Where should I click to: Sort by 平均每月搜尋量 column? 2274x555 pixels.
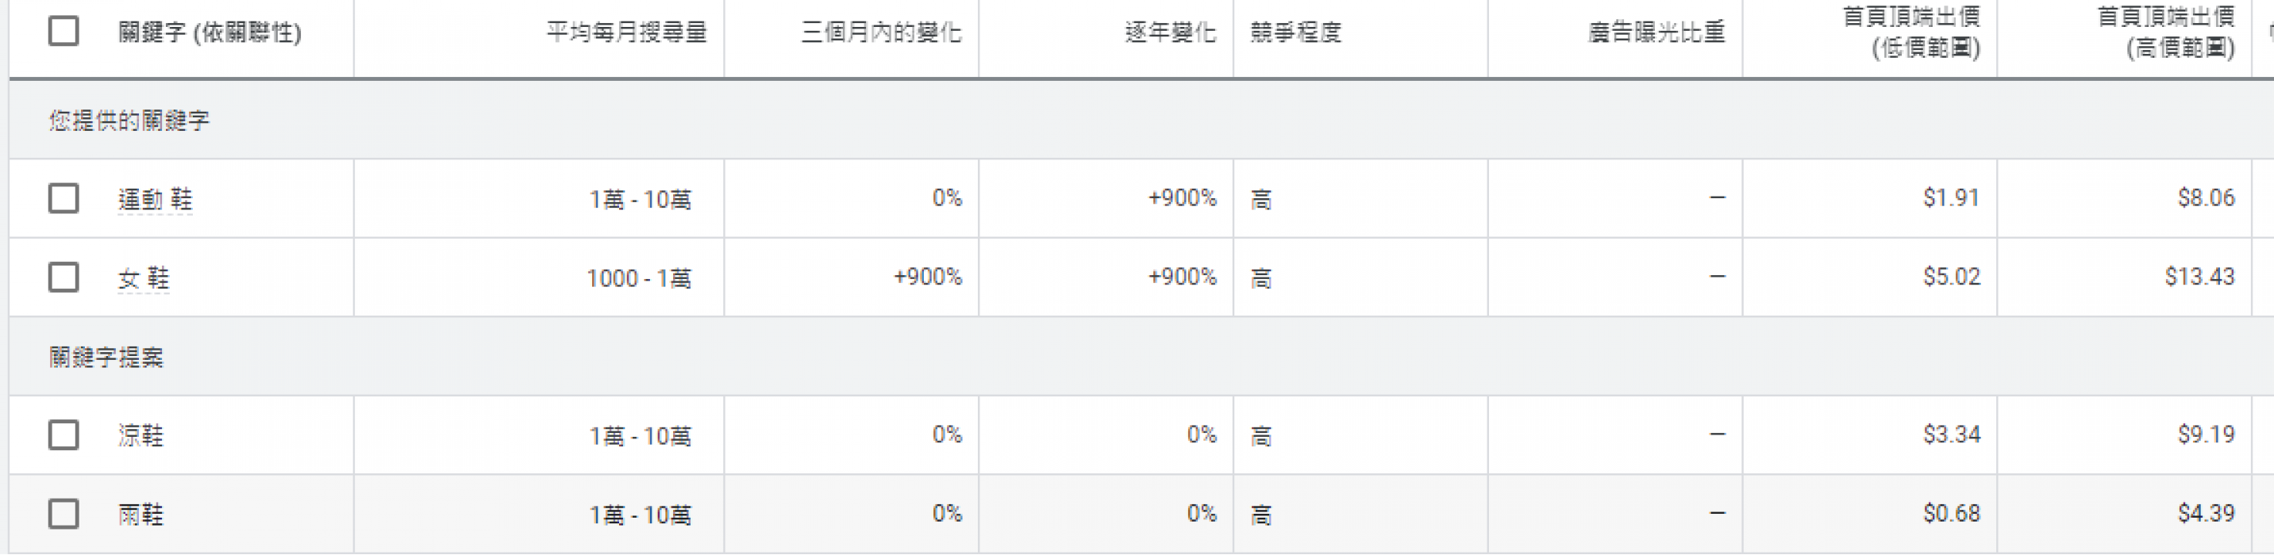627,33
